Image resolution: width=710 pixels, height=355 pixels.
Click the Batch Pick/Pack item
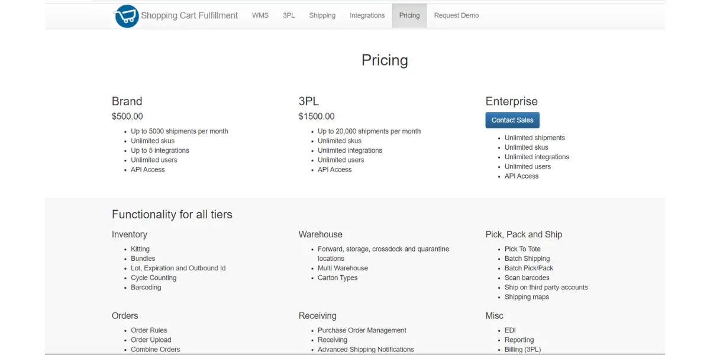coord(529,268)
